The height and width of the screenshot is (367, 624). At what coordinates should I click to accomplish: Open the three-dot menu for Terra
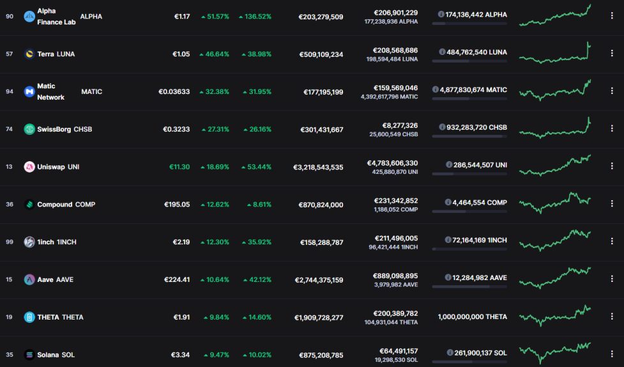click(x=612, y=53)
